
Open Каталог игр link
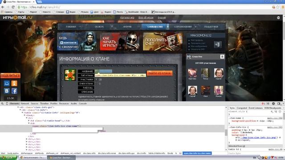[127, 18]
